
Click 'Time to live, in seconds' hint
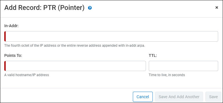pos(167,75)
